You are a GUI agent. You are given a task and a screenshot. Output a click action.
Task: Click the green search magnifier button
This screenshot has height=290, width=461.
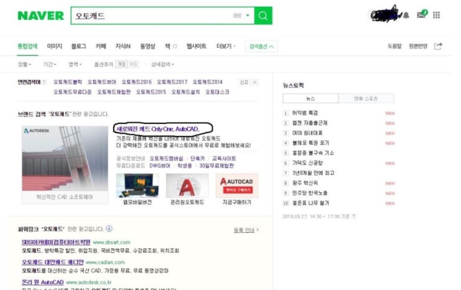coord(263,15)
